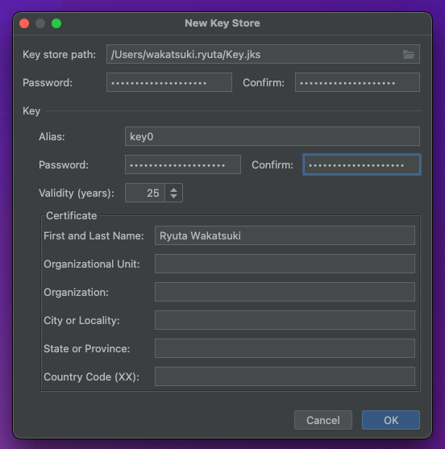Click the Organizational Unit field

(x=285, y=264)
